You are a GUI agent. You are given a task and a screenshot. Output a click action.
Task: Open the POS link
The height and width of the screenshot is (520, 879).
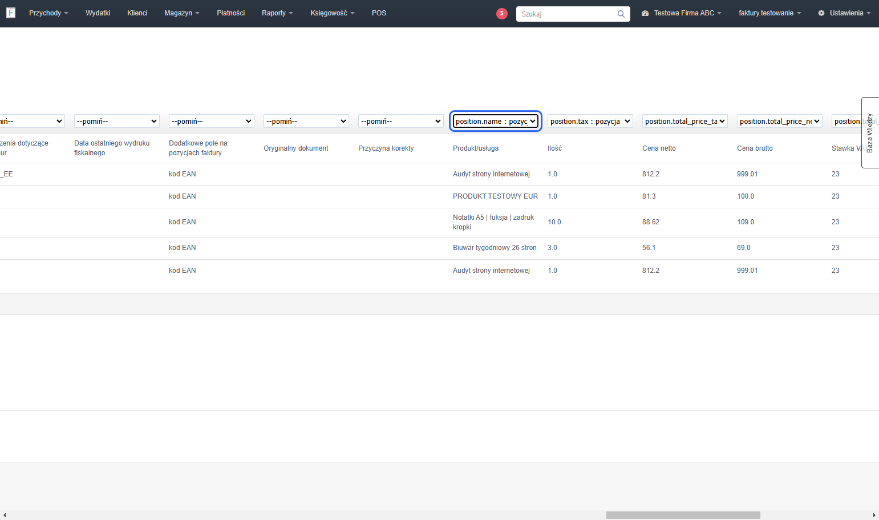pos(379,13)
